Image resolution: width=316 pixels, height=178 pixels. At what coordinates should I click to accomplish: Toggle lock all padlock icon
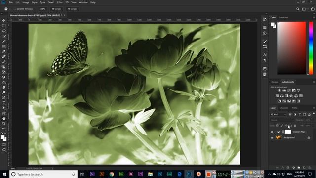tap(295, 126)
